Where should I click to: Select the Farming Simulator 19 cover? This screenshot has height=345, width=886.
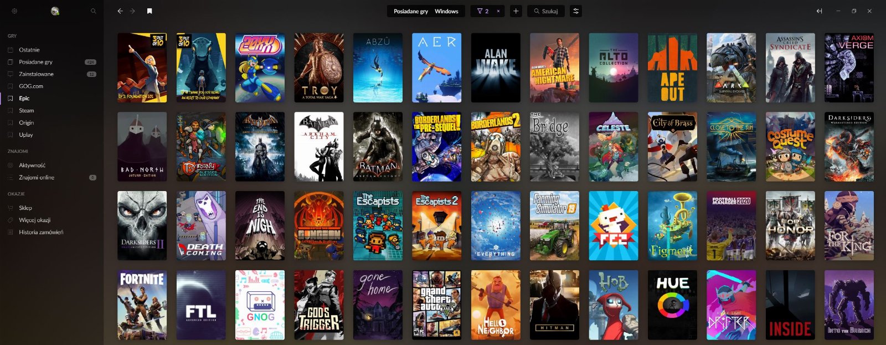click(554, 226)
